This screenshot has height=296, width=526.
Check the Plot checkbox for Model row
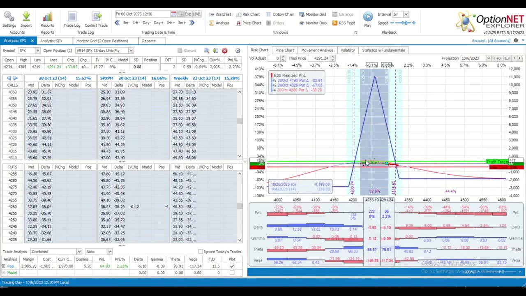point(232,273)
